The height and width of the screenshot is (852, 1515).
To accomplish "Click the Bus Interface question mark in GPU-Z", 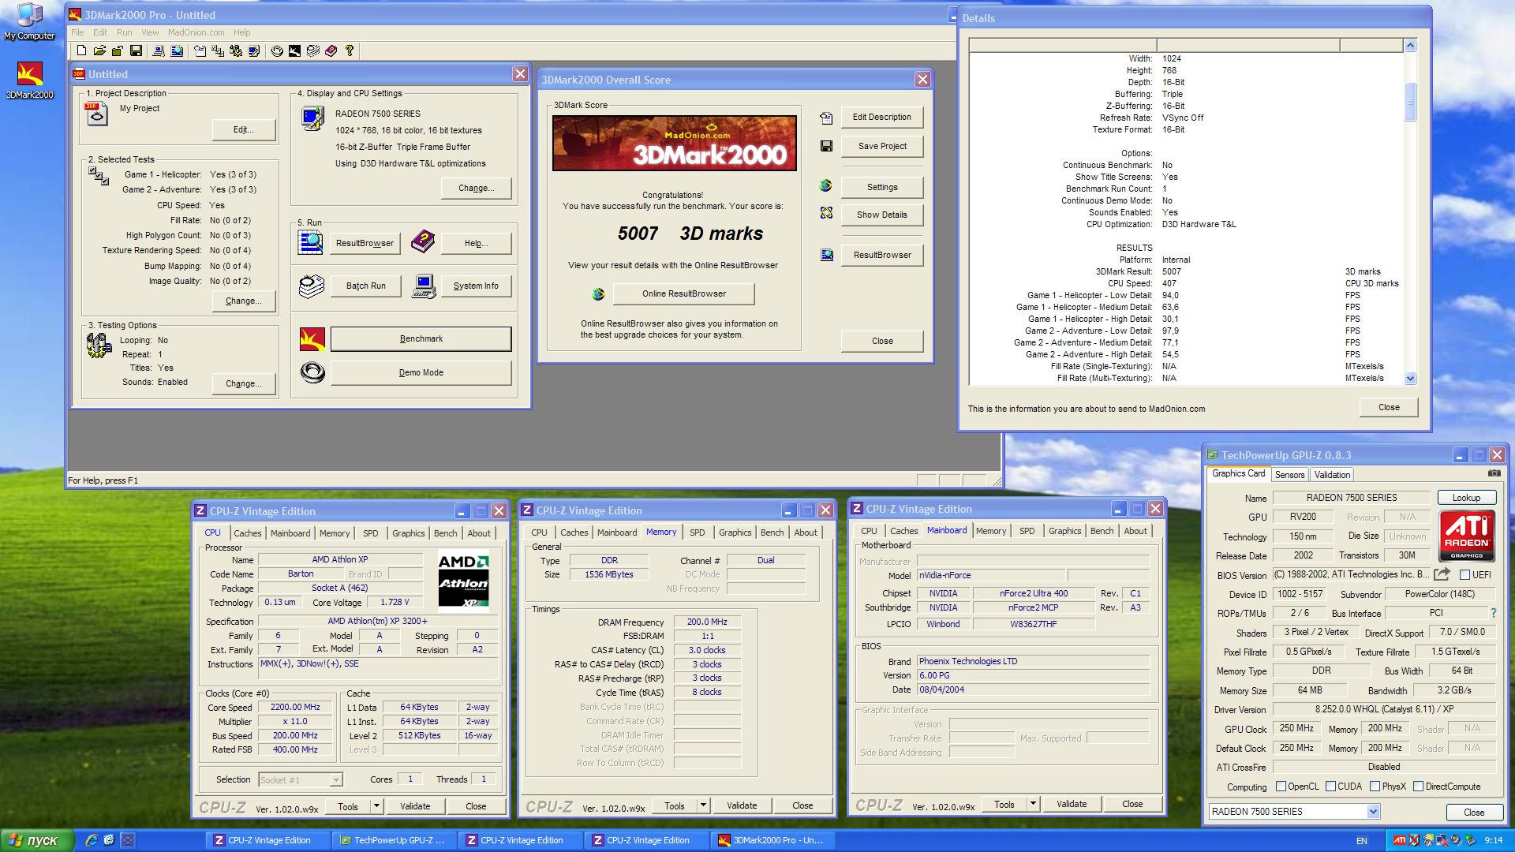I will pyautogui.click(x=1493, y=613).
